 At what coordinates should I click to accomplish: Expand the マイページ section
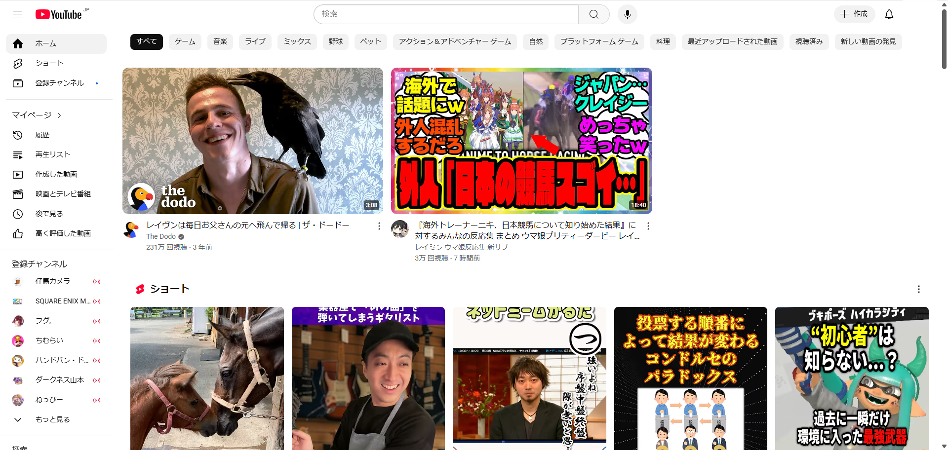(x=37, y=115)
